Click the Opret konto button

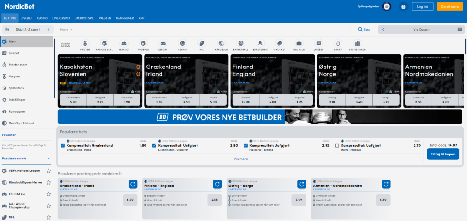pyautogui.click(x=450, y=6)
